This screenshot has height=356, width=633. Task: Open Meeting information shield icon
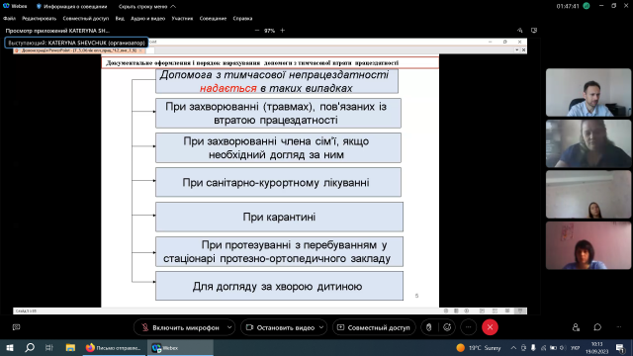[39, 7]
